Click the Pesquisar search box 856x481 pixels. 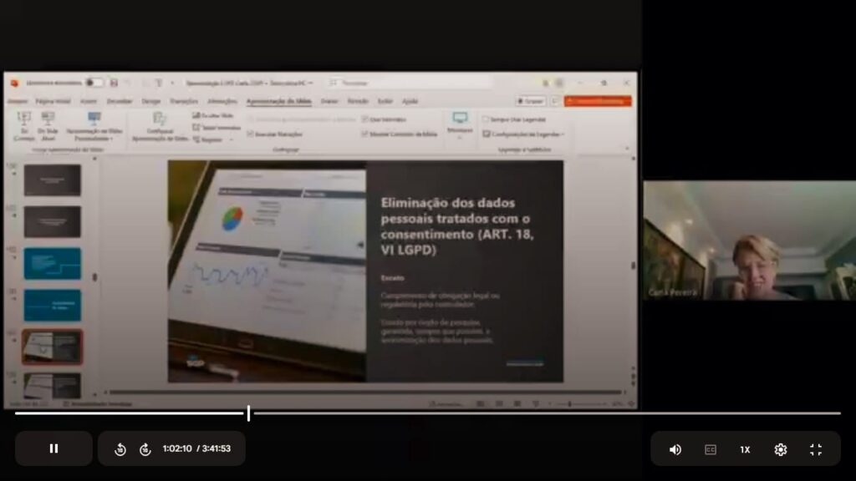click(x=410, y=83)
